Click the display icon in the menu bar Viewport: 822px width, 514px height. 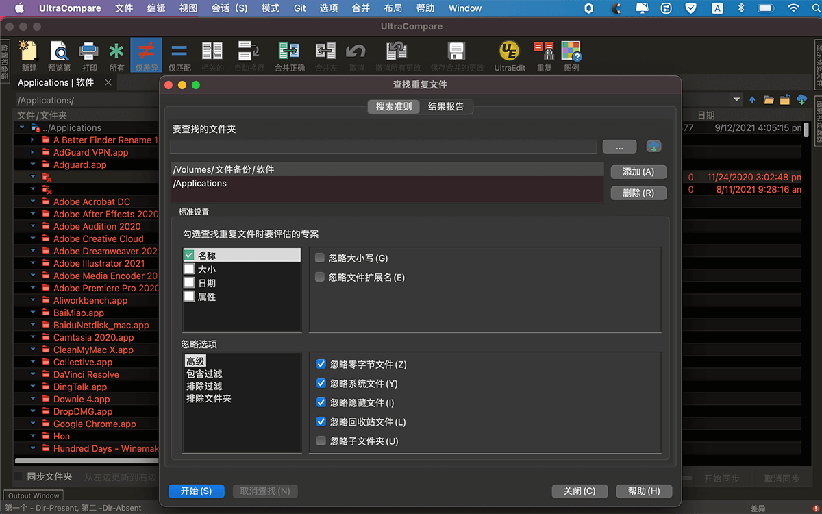641,8
